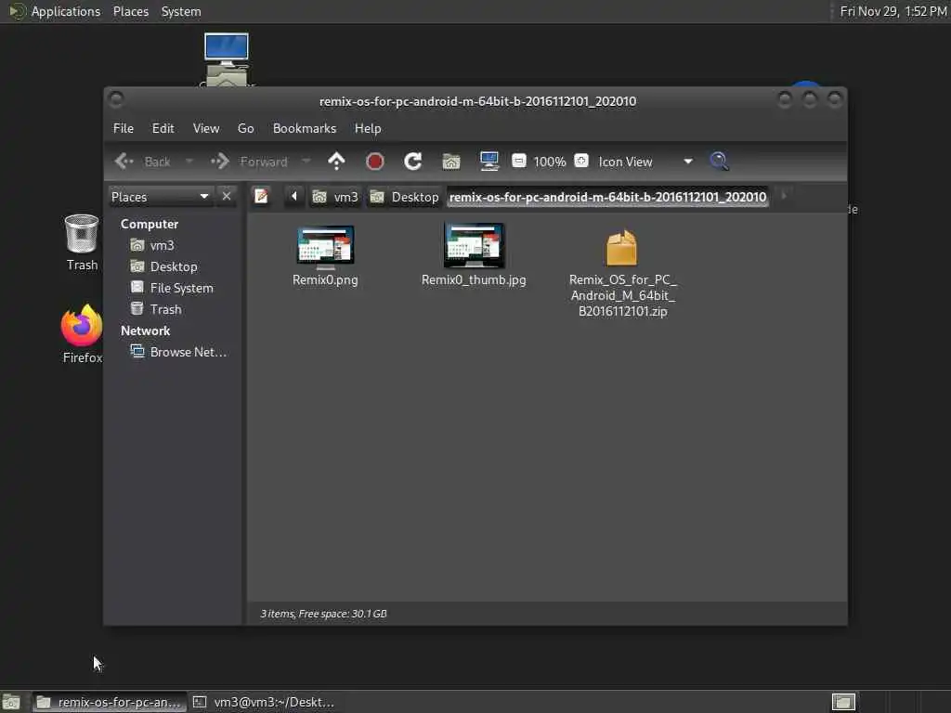Click the zip archive file name
Viewport: 951px width, 713px height.
[623, 296]
